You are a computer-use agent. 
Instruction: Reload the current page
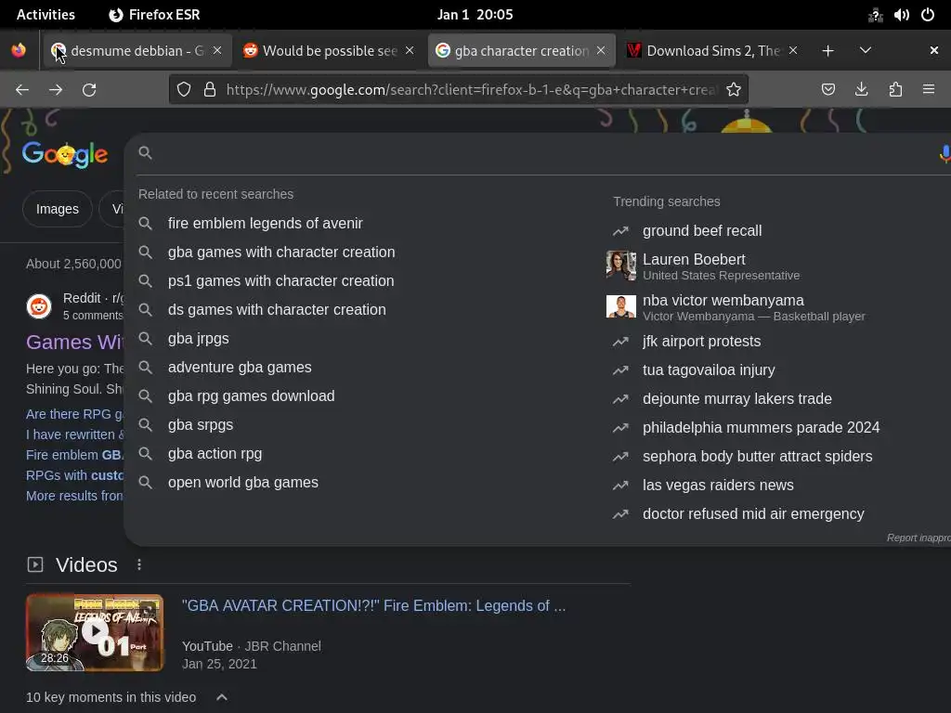coord(89,90)
